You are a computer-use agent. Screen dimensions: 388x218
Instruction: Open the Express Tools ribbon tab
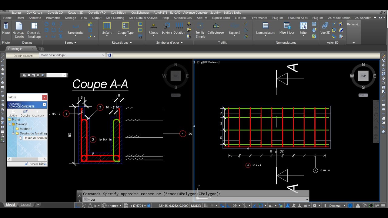click(x=221, y=18)
